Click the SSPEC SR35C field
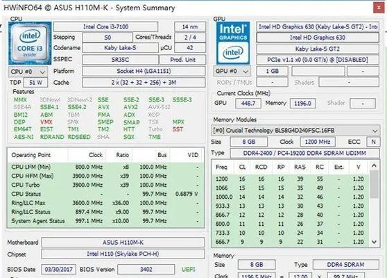 click(x=120, y=60)
